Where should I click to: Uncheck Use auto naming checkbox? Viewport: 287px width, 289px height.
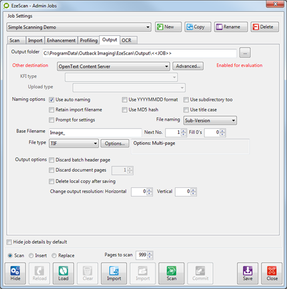[51, 100]
